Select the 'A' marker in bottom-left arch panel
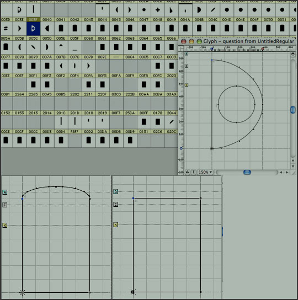The width and height of the screenshot is (298, 300). point(5,192)
